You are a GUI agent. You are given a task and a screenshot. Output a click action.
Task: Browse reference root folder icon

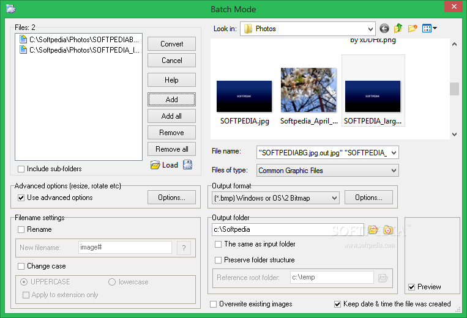point(383,278)
